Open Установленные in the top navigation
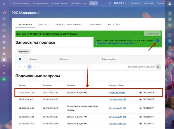Image resolution: width=174 pixels, height=129 pixels. [41, 3]
